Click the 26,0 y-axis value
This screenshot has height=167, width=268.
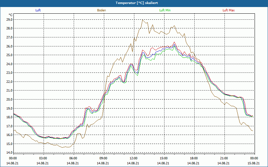tap(10, 46)
